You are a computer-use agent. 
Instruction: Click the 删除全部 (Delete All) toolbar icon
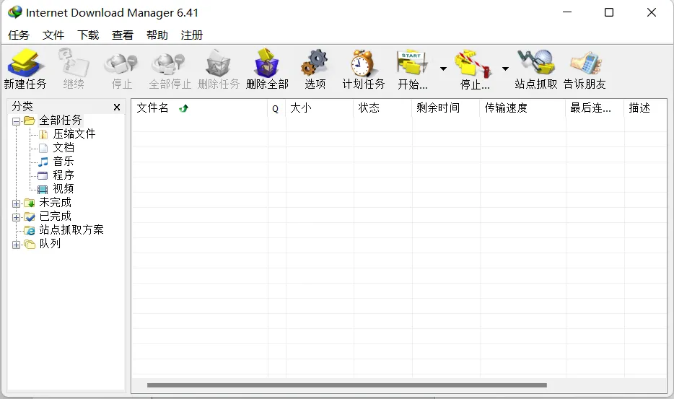pyautogui.click(x=267, y=64)
